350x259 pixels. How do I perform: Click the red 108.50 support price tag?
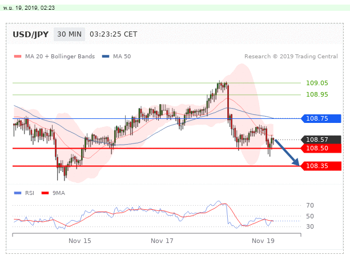[x=321, y=148]
